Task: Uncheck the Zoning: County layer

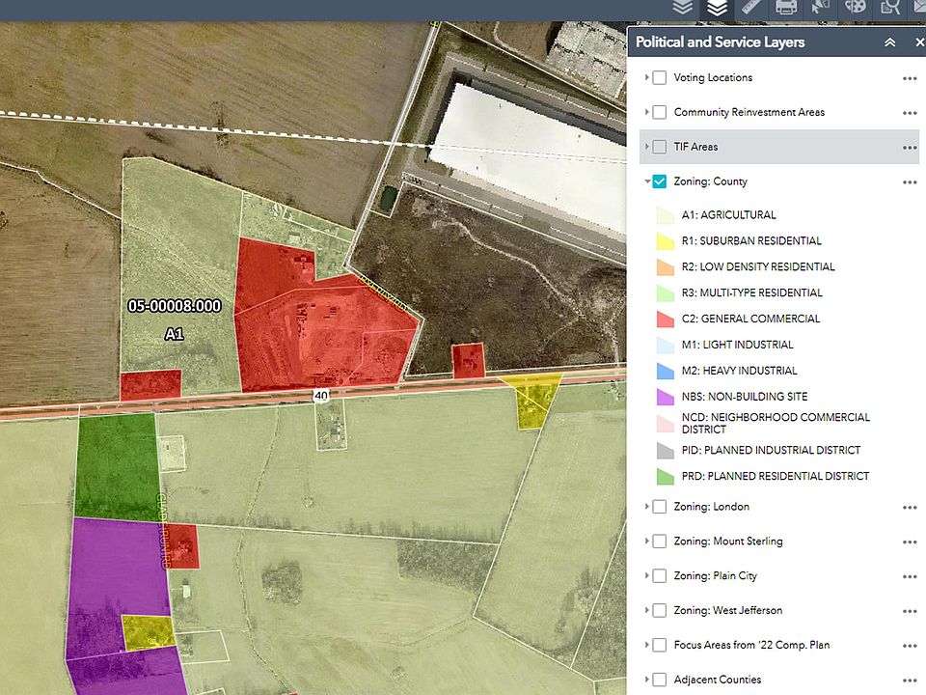Action: pos(660,181)
